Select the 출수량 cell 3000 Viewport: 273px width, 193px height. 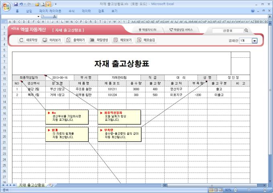point(136,89)
